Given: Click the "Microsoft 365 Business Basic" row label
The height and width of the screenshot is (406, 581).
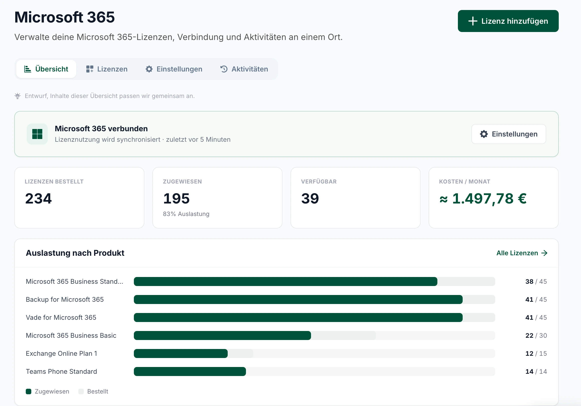Looking at the screenshot, I should click(71, 335).
